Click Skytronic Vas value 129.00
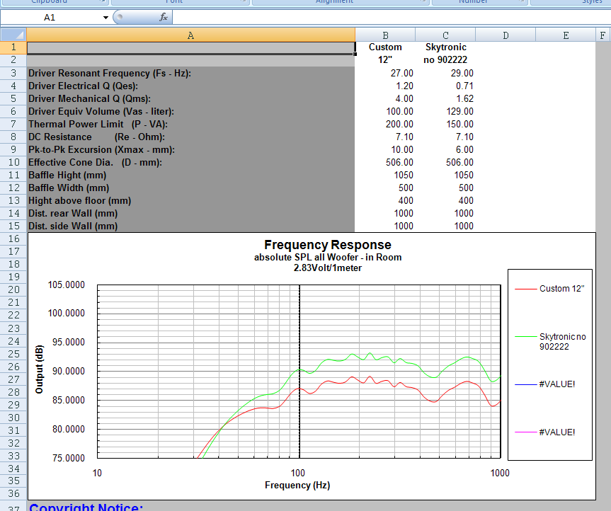The width and height of the screenshot is (611, 511). point(445,111)
